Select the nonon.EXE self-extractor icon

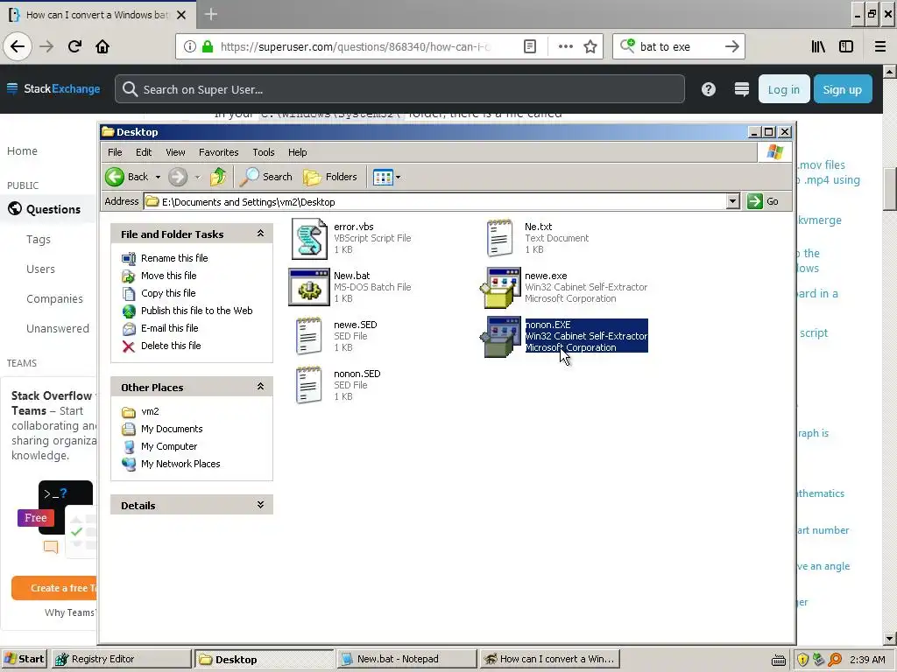click(500, 337)
